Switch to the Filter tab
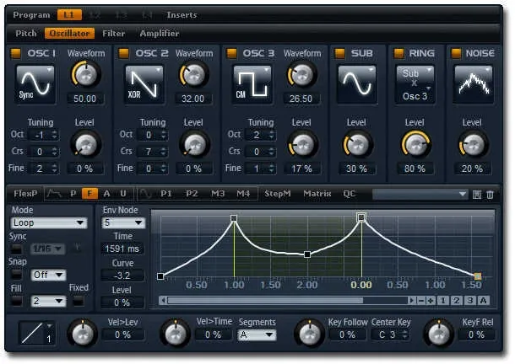Viewport: 515px width, 364px height. [x=114, y=34]
